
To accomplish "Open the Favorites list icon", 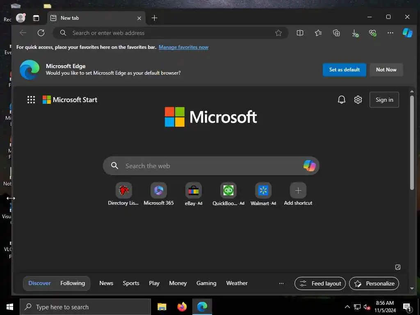I will (x=318, y=33).
